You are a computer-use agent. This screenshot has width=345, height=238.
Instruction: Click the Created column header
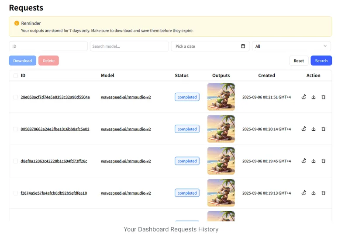(x=266, y=75)
